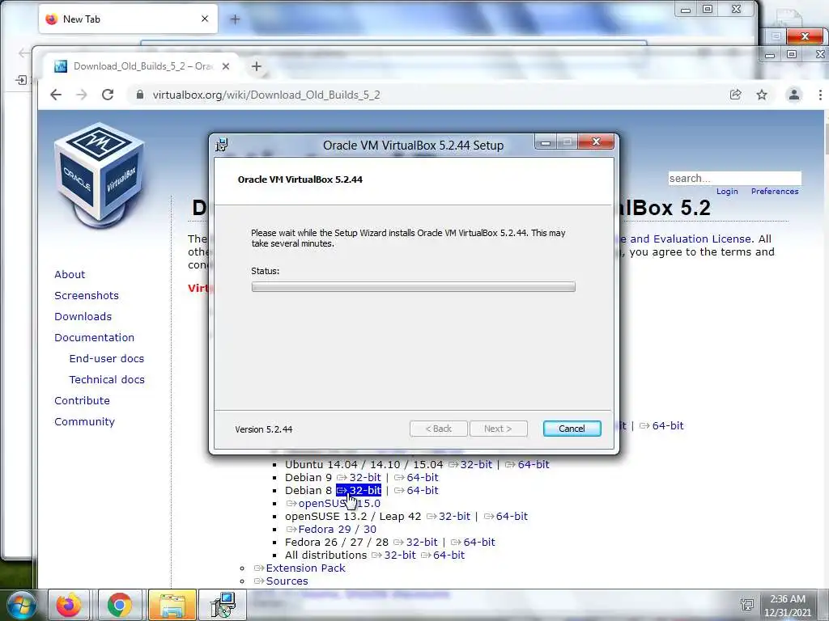Image resolution: width=829 pixels, height=621 pixels.
Task: Download openSUSE 13.2 64-bit package
Action: click(x=505, y=517)
